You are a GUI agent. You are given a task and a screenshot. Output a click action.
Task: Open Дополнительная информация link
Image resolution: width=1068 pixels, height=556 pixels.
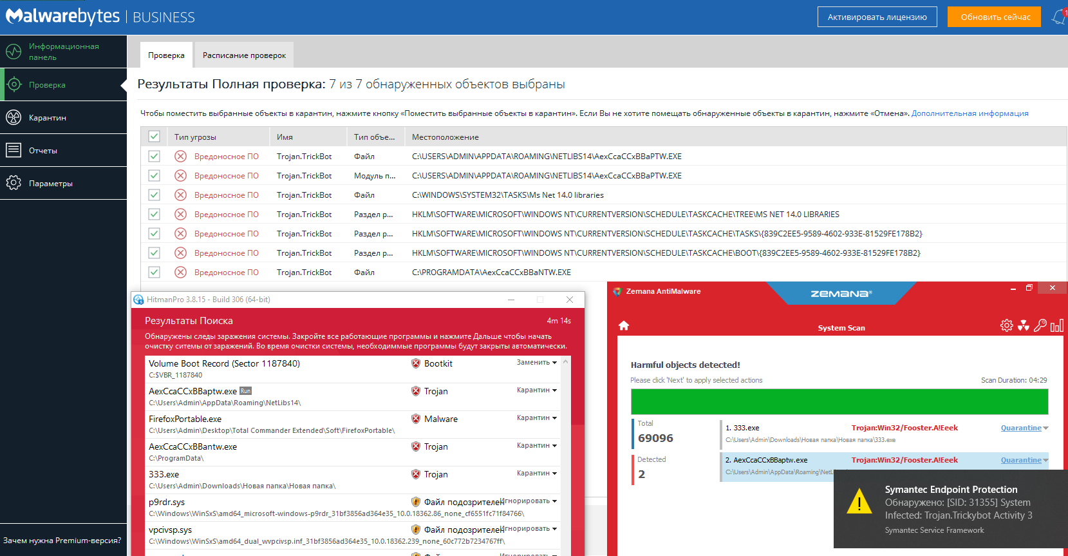tap(970, 113)
